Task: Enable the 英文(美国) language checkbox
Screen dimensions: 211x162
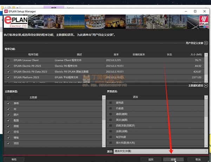Action: click(x=111, y=120)
